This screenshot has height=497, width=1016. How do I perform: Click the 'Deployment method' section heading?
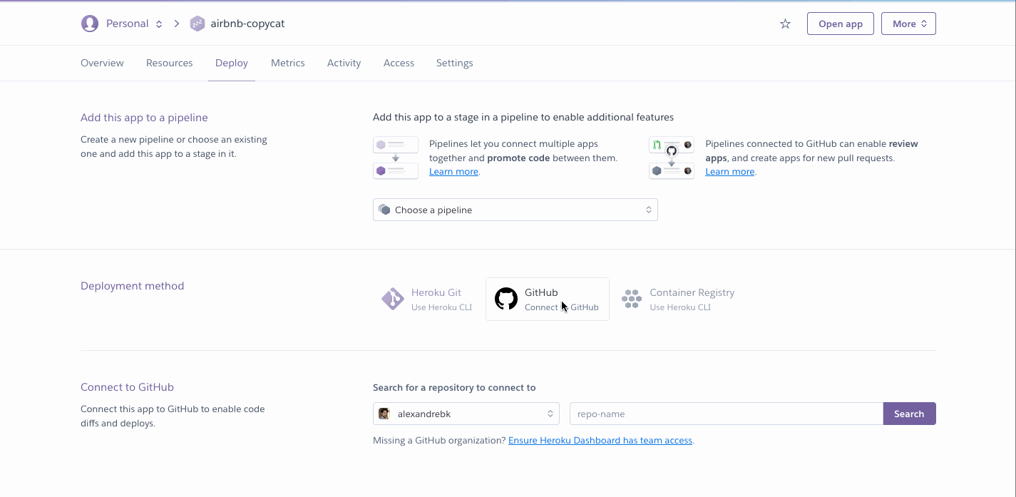coord(133,286)
